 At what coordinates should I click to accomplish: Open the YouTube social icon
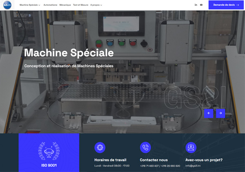[201, 5]
